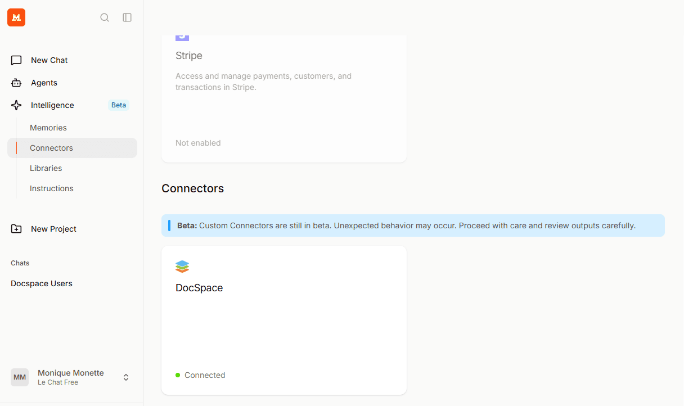
Task: Collapse the sidebar panel icon
Action: (127, 17)
